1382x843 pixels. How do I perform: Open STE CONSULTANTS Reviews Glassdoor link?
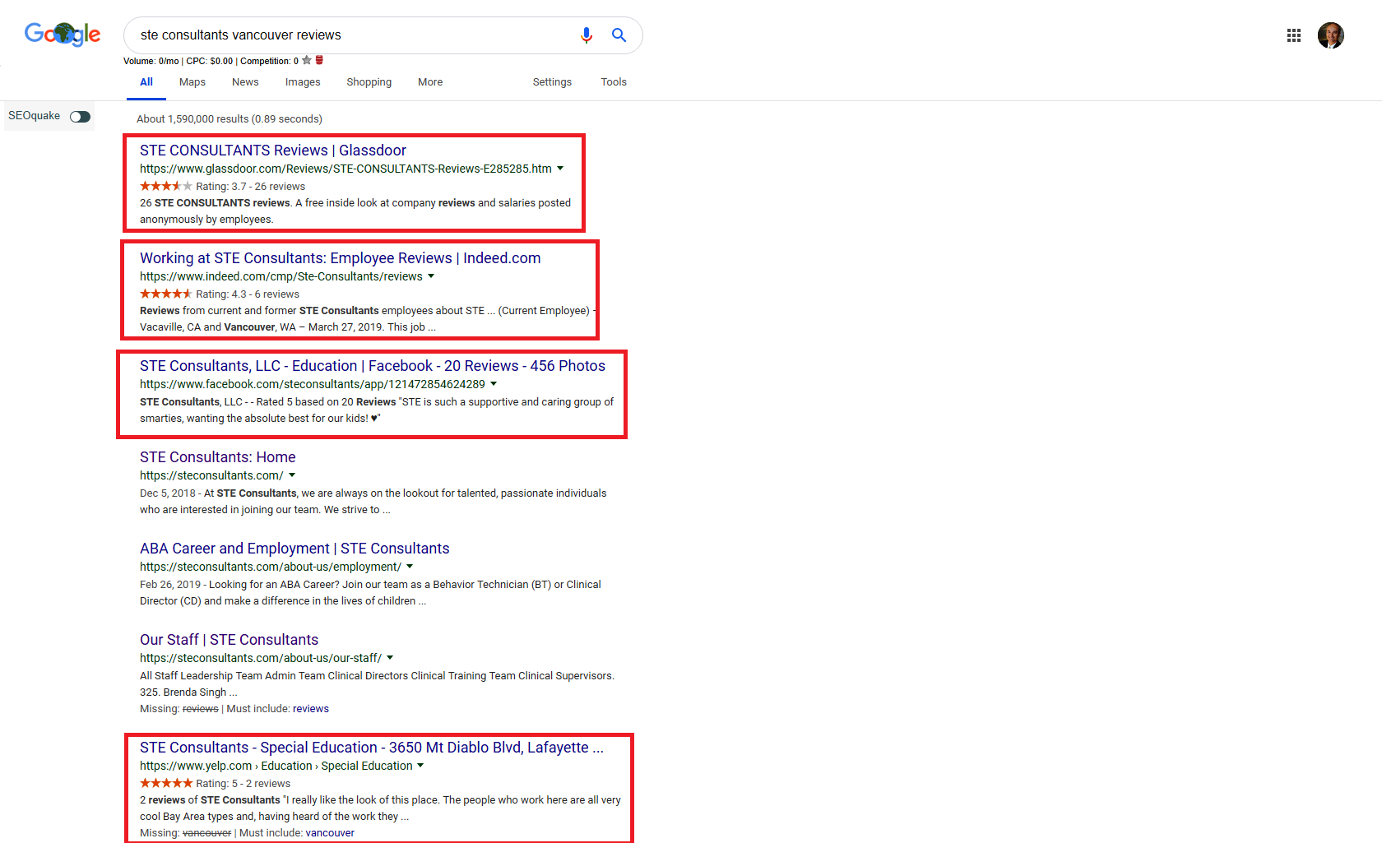[x=273, y=151]
